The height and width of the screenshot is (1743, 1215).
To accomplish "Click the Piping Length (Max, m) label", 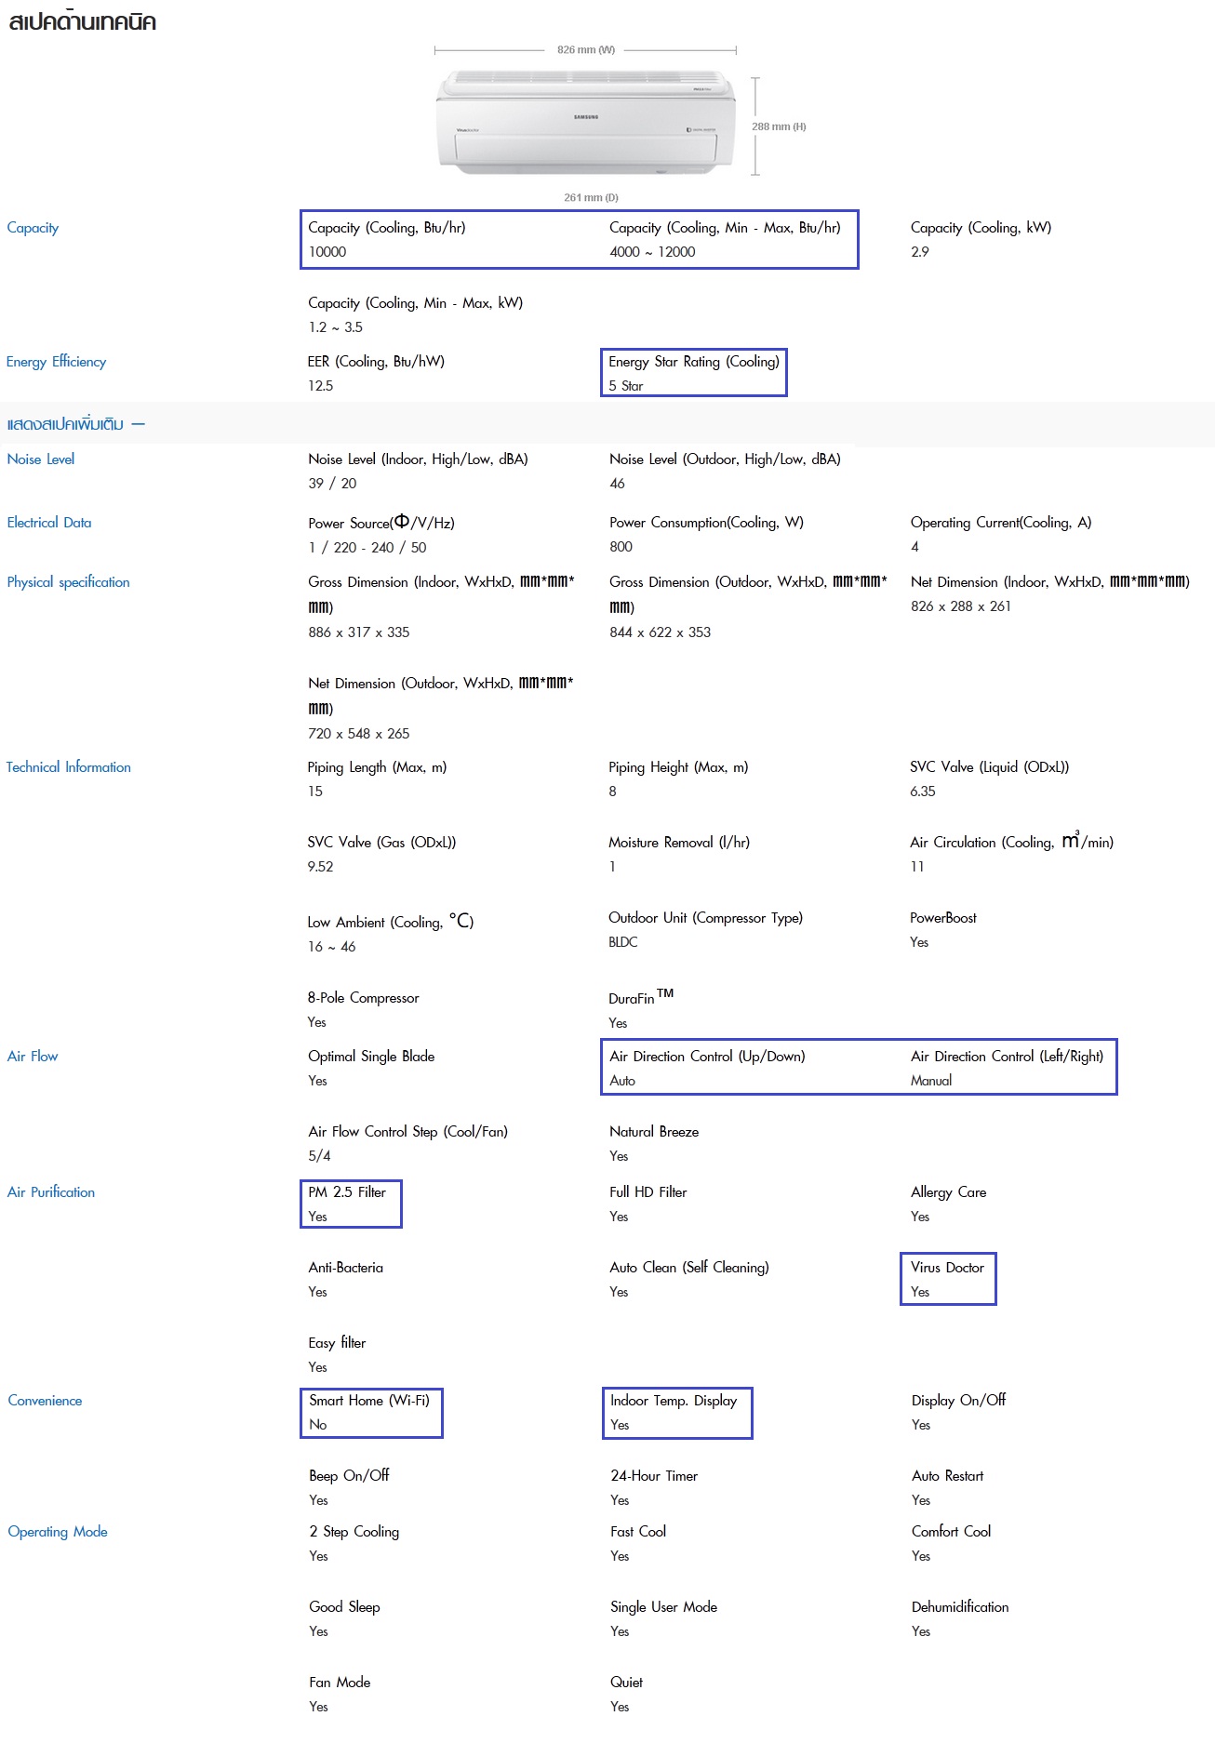I will 377,767.
